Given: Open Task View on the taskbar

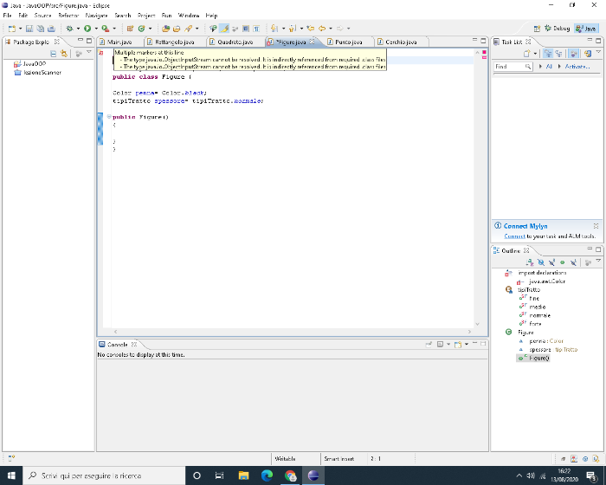Looking at the screenshot, I should pos(220,475).
